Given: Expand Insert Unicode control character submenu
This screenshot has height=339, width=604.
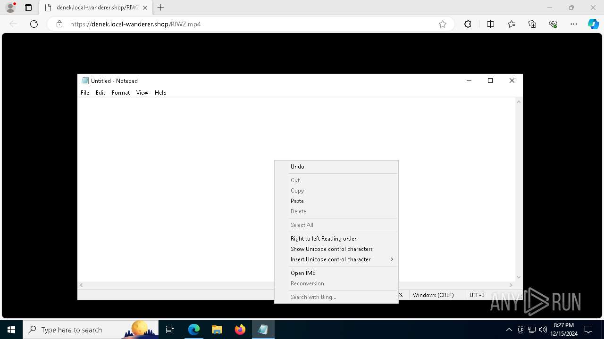Looking at the screenshot, I should pos(336,259).
